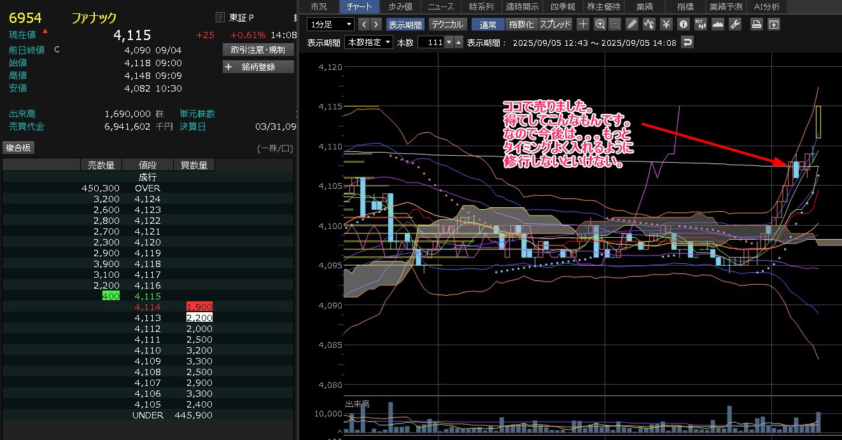Toggle the テクニカル indicators button
Screen dimensions: 842x440
point(447,24)
